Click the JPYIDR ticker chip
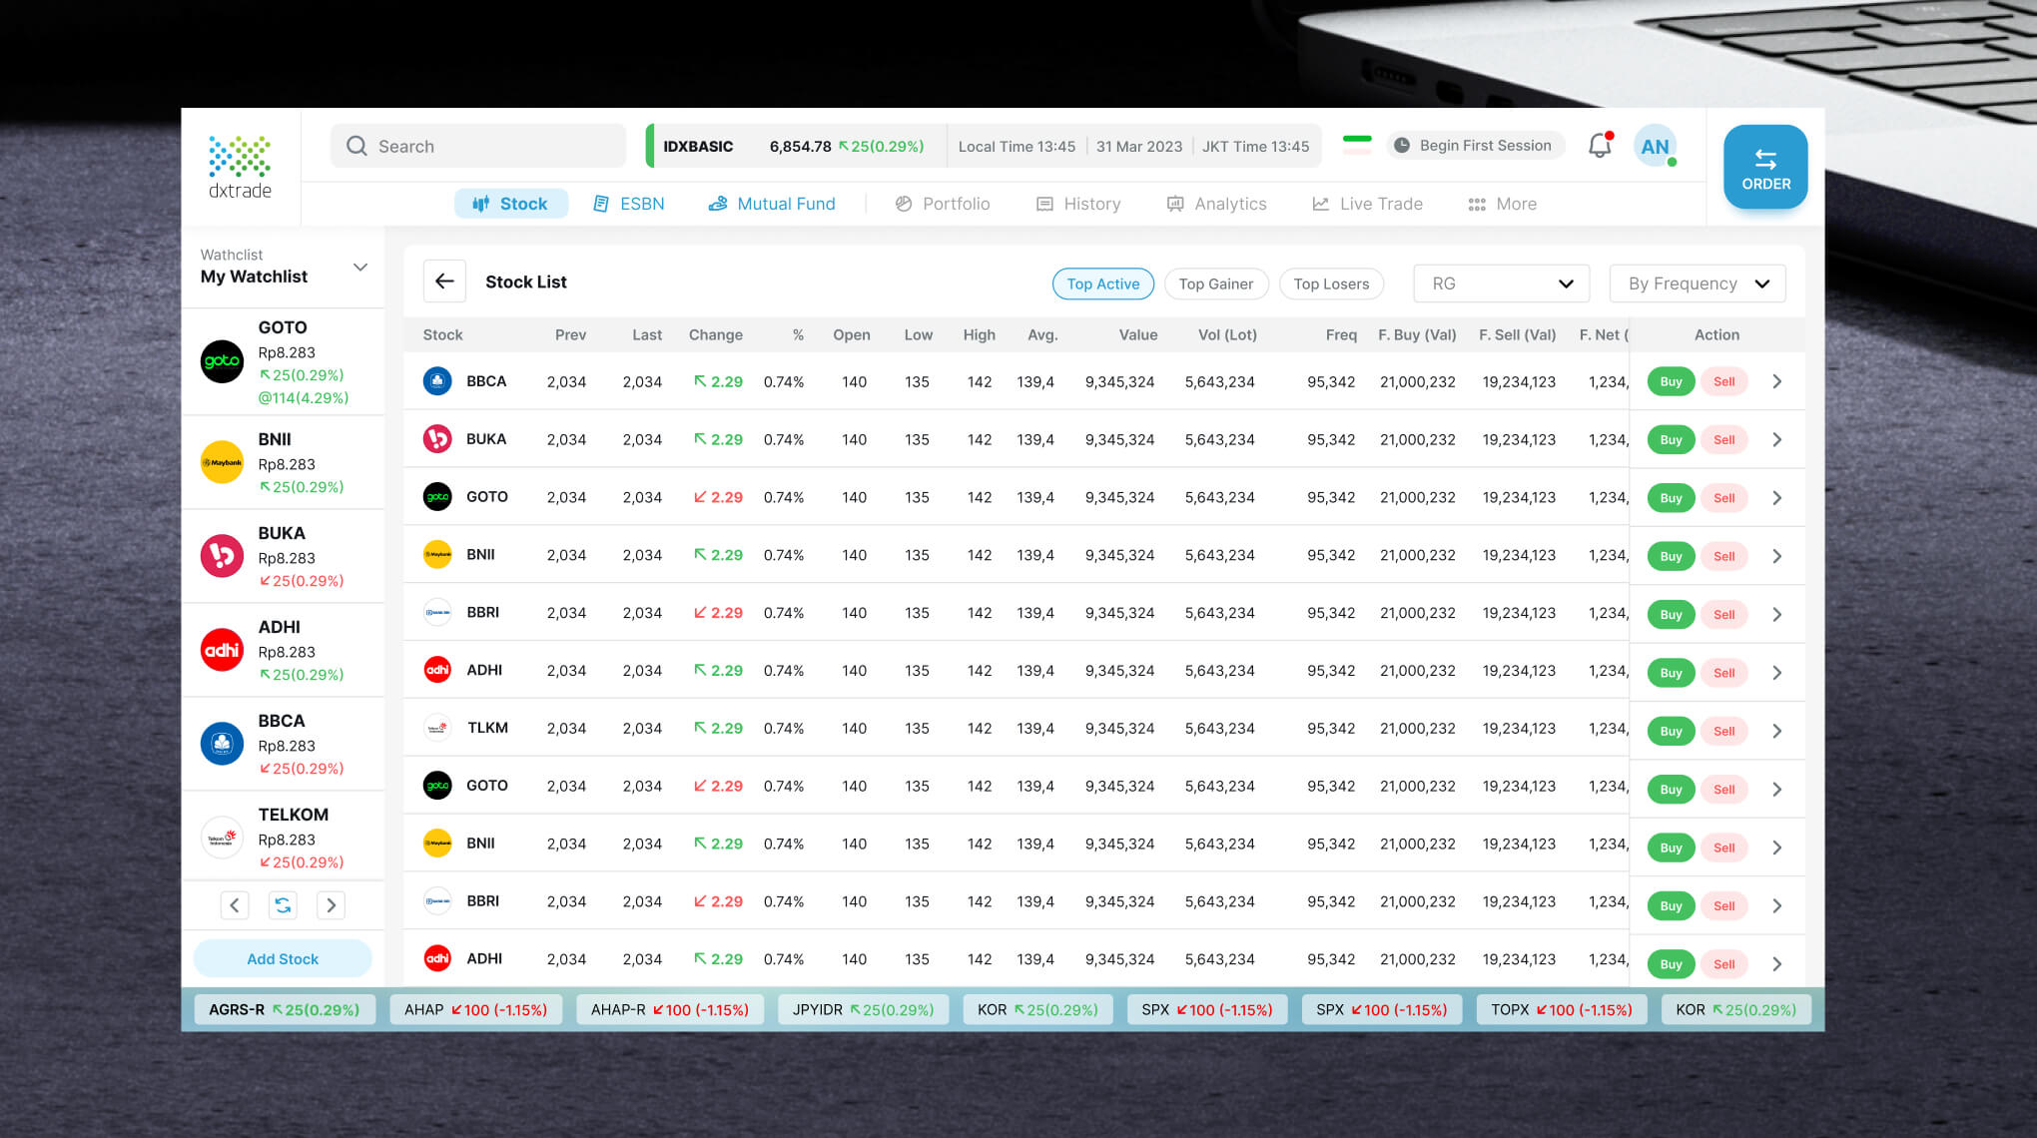Viewport: 2037px width, 1138px height. 863,1009
